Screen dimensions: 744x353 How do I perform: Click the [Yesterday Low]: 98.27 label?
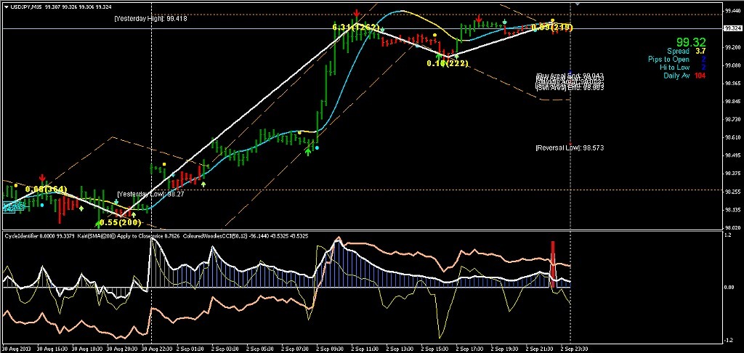pos(150,194)
